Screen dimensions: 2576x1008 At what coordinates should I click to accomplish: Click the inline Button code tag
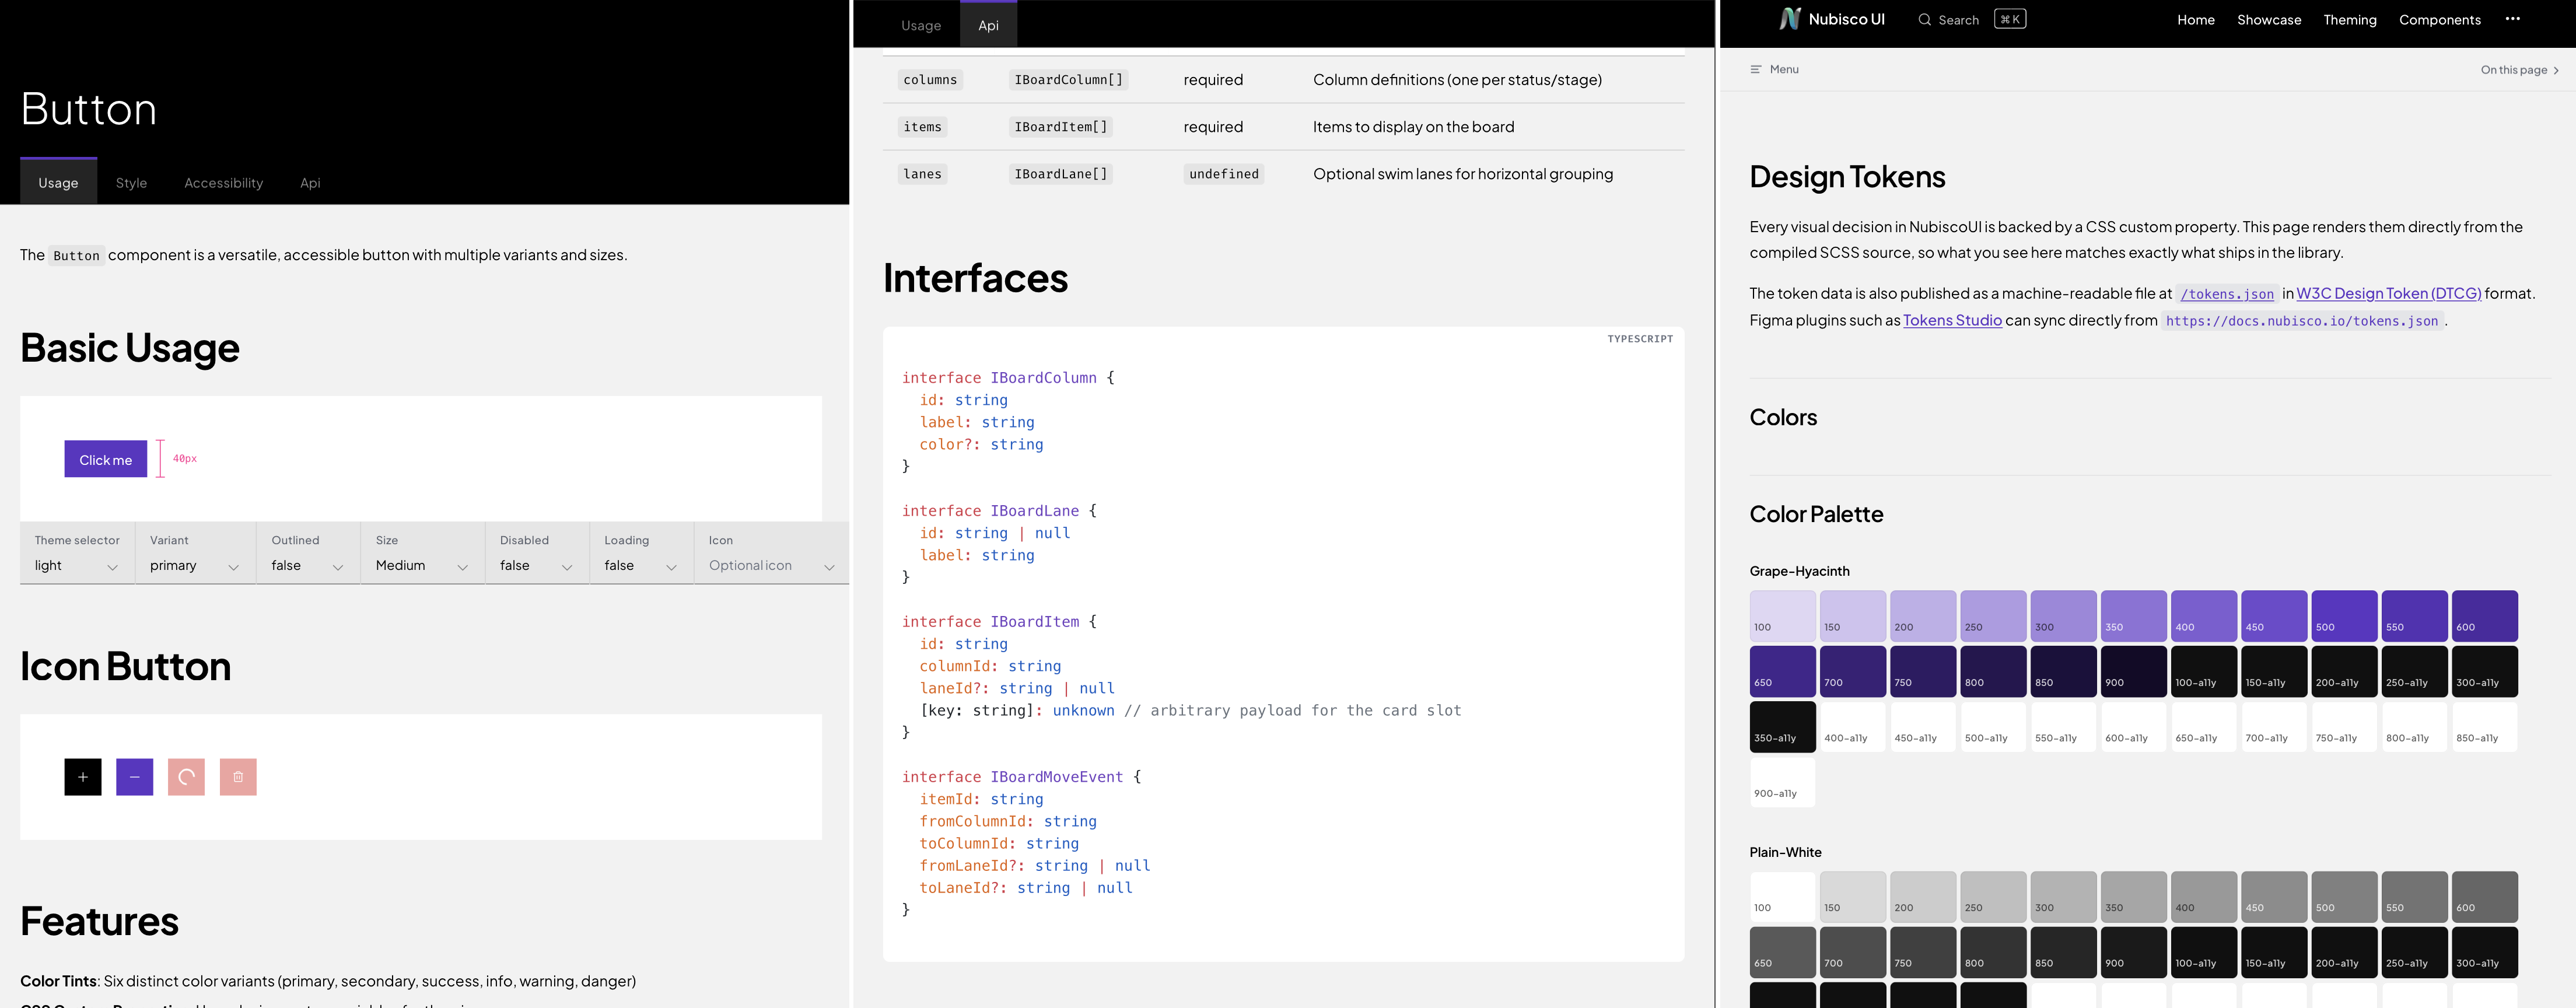[76, 256]
